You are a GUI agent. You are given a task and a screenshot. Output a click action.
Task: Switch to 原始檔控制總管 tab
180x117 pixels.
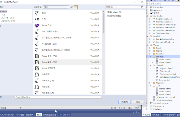pyautogui.click(x=49, y=115)
